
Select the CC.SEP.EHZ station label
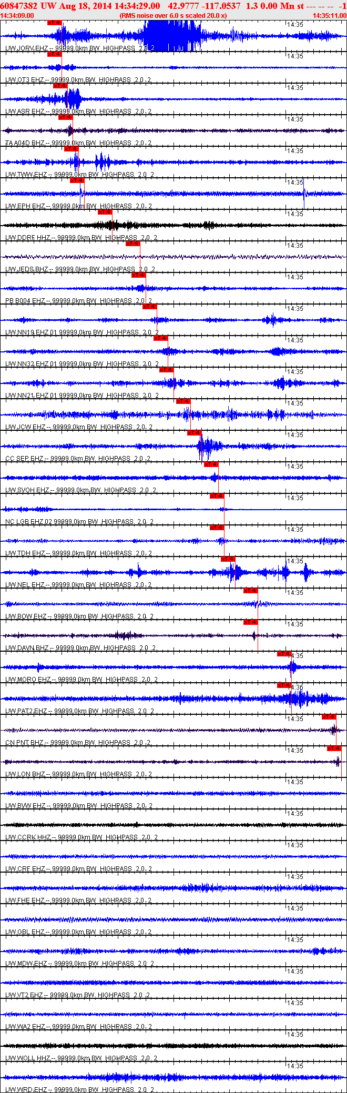tap(78, 459)
